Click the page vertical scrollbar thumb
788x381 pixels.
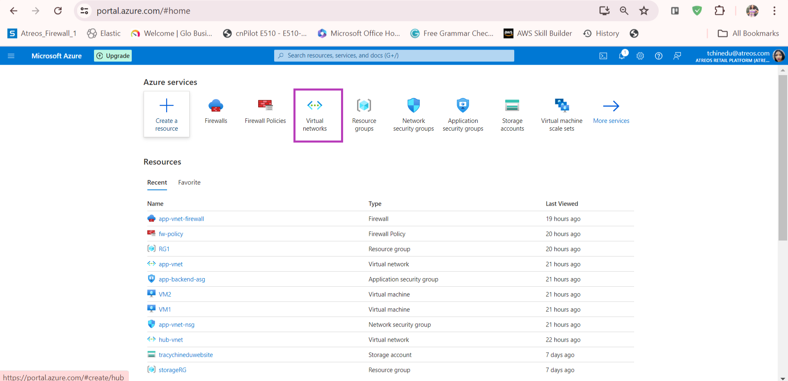tap(783, 157)
